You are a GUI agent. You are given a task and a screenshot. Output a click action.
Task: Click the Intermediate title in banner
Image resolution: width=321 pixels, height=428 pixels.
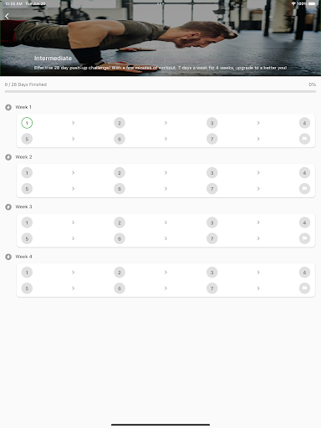(x=53, y=59)
